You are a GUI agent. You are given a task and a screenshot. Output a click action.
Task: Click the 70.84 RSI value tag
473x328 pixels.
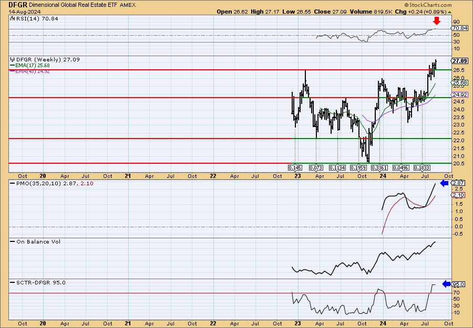click(x=460, y=28)
